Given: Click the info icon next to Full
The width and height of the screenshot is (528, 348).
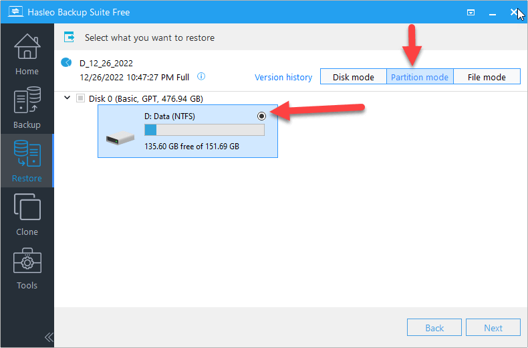Looking at the screenshot, I should [201, 76].
